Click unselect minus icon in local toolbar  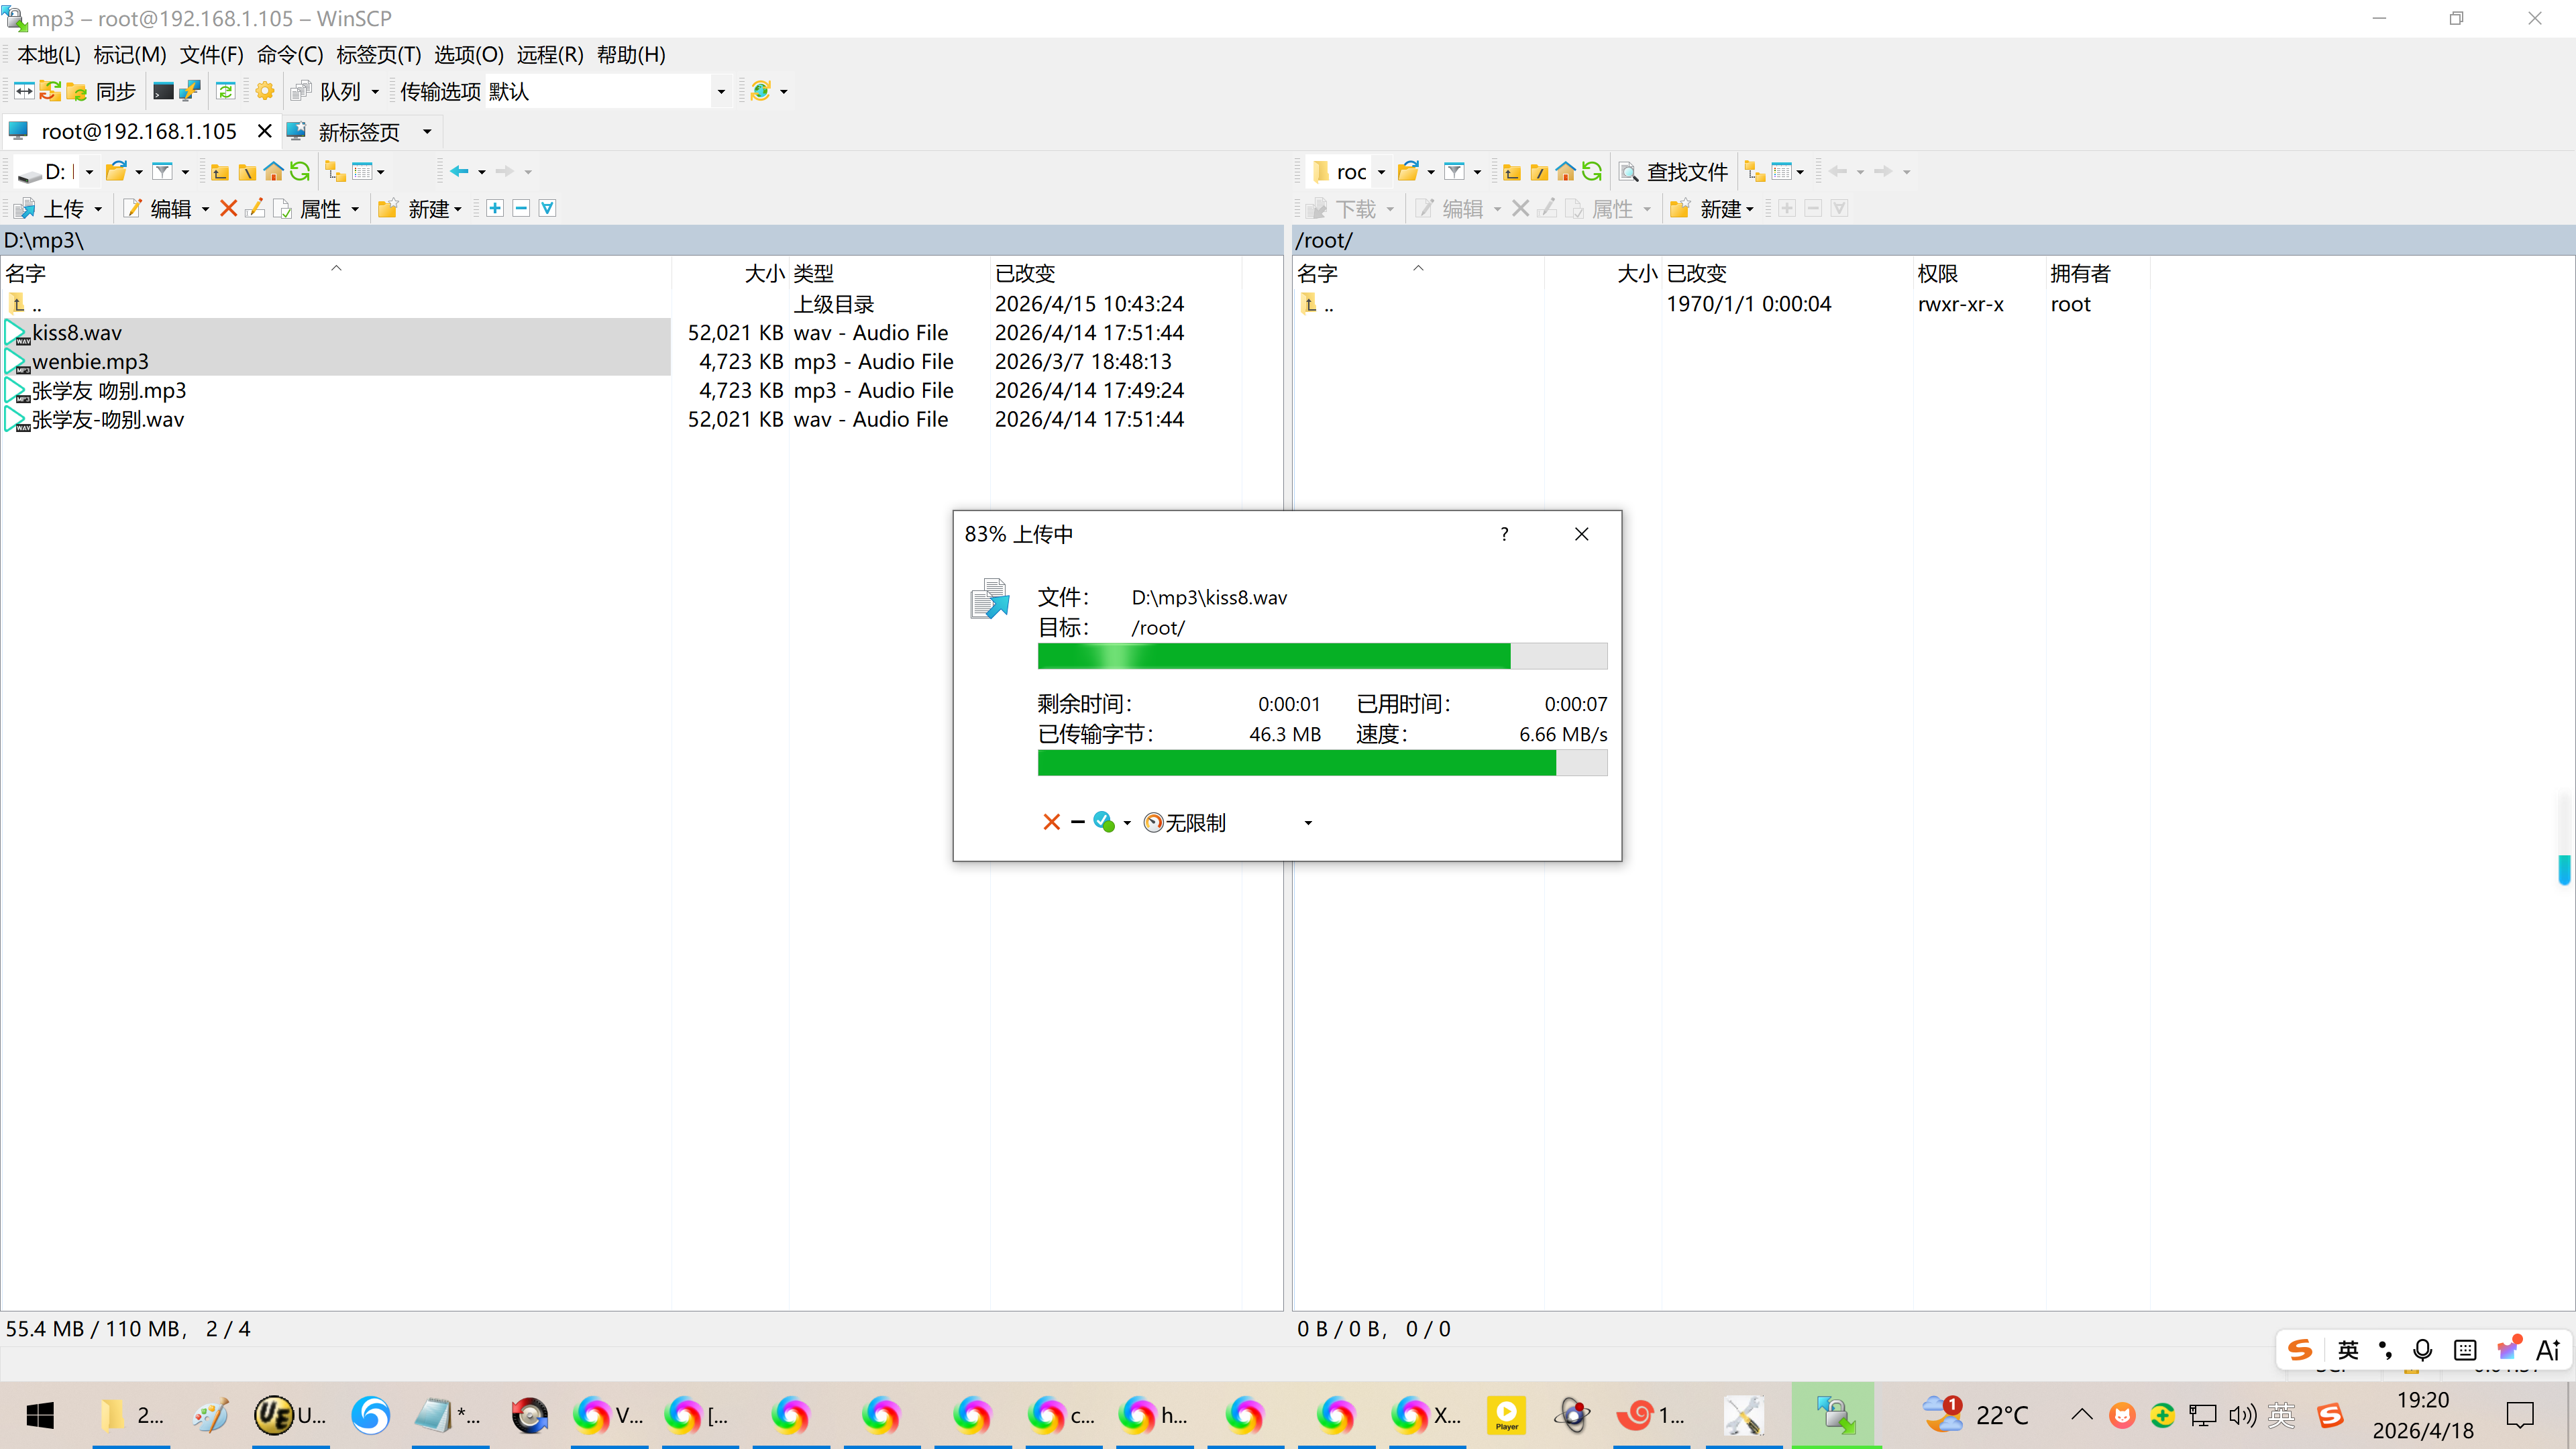(x=521, y=208)
